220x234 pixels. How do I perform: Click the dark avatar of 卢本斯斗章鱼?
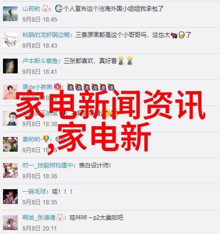(x=10, y=66)
